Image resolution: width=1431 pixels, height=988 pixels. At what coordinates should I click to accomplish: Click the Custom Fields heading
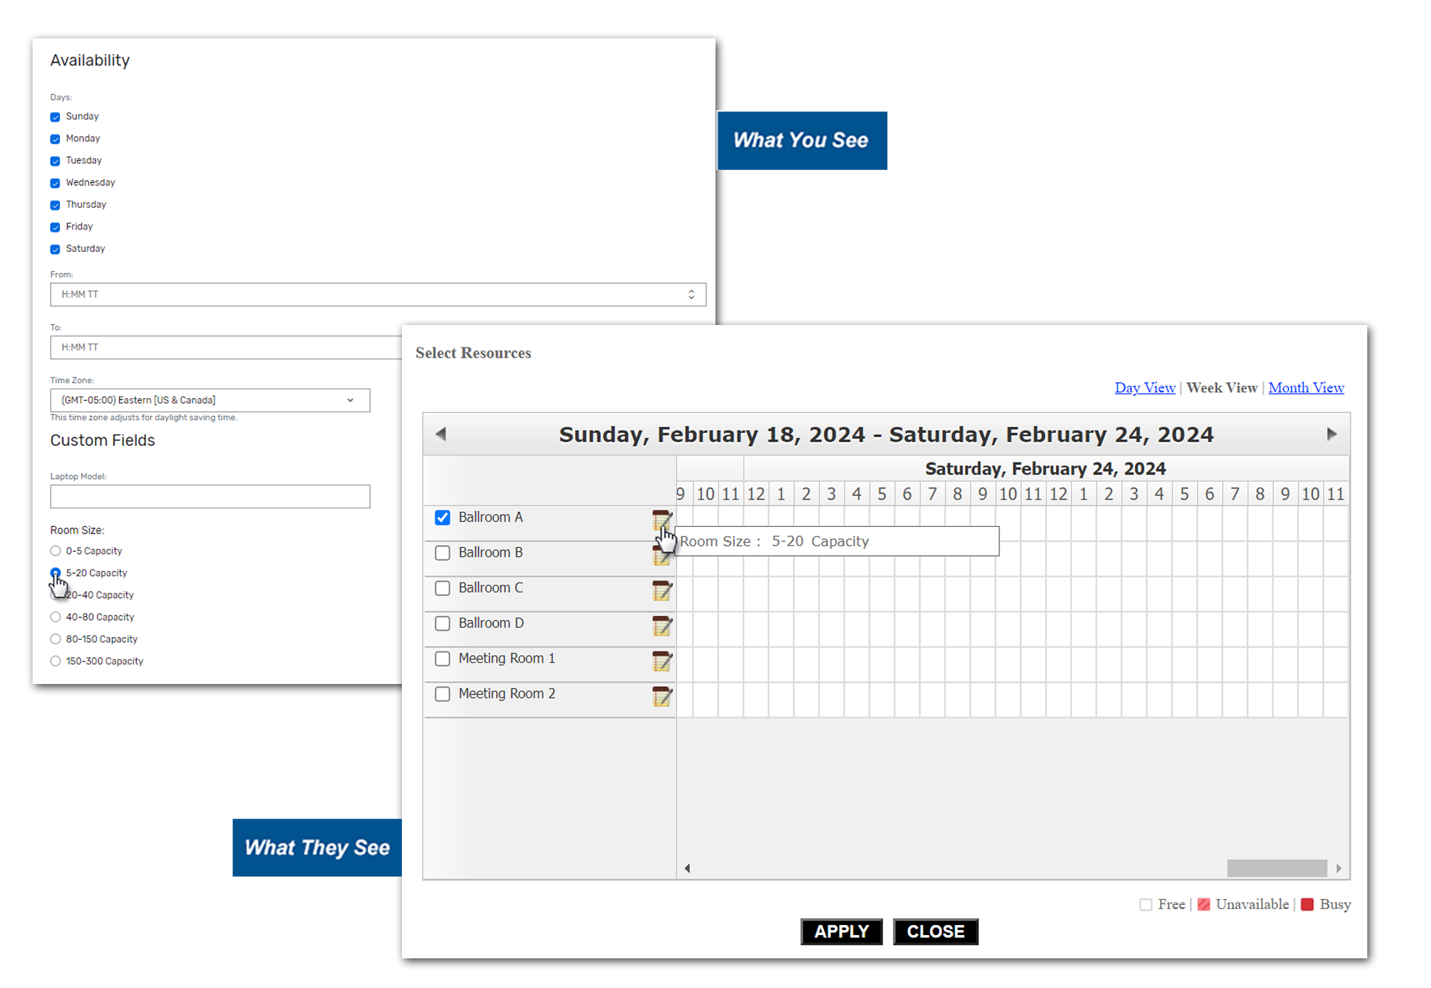[x=103, y=441]
